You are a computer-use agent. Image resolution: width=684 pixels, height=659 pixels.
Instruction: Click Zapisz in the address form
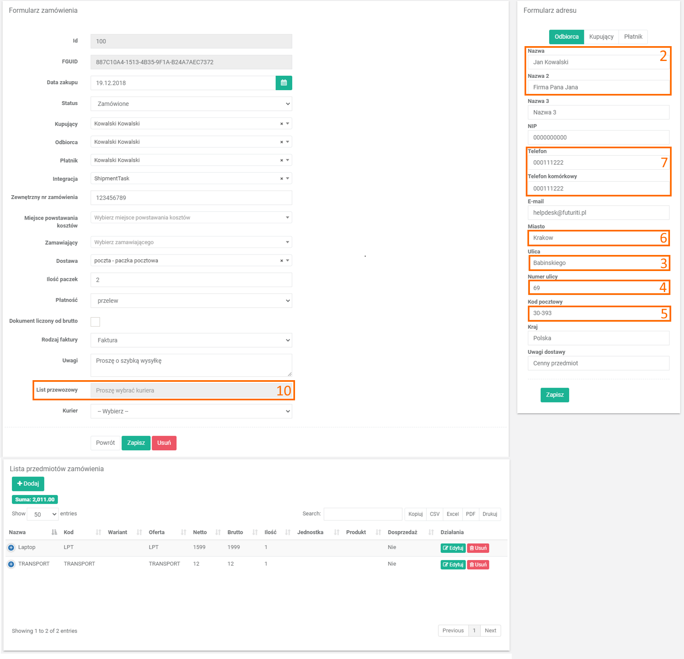pyautogui.click(x=554, y=395)
